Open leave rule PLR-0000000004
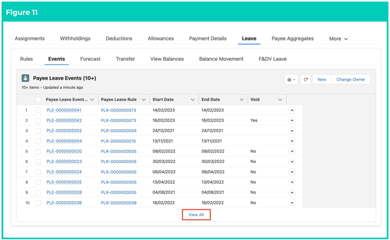The image size is (390, 240). point(119,131)
